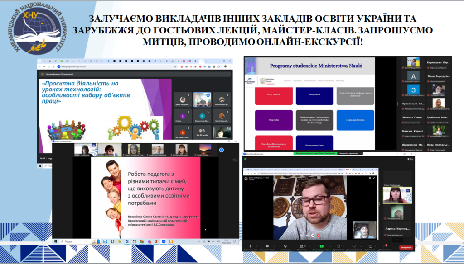
Task: Open Дополнительно more options in Zoom toolbar
Action: [x=385, y=246]
